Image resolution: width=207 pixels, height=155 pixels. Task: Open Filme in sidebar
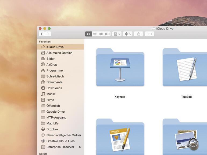point(60,100)
